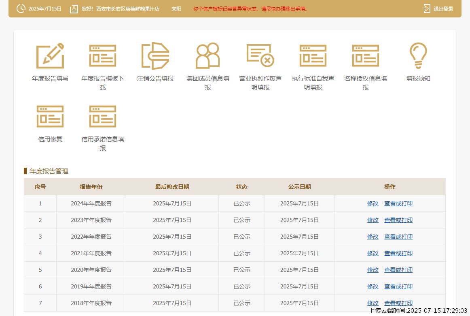Click the 营业执照作废声明填报 label text
This screenshot has height=316, width=470.
click(x=260, y=83)
